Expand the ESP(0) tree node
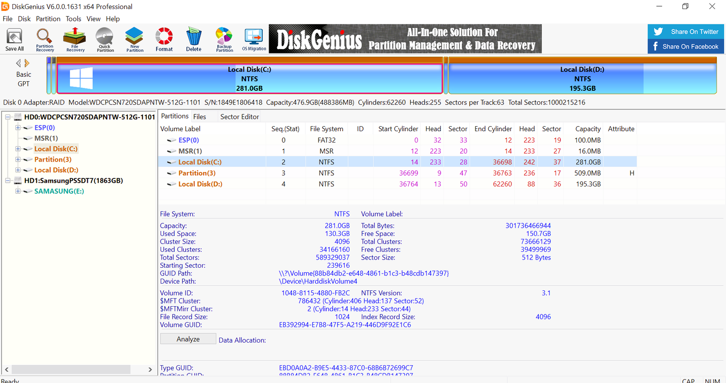The height and width of the screenshot is (383, 726). tap(18, 128)
